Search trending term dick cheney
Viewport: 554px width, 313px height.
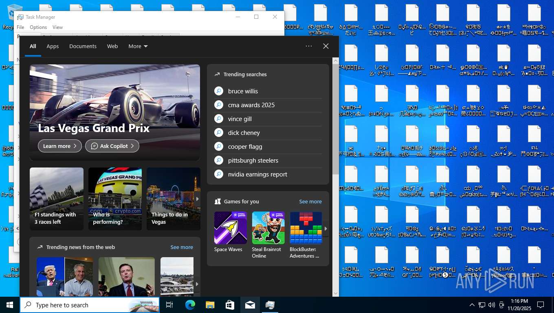pos(244,133)
